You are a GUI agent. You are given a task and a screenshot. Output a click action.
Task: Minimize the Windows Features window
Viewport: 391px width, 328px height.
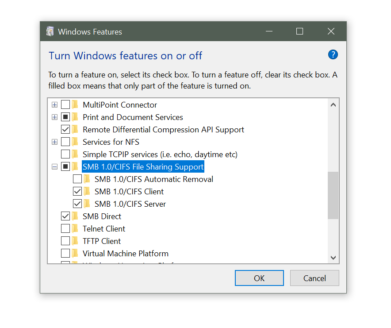[x=269, y=31]
